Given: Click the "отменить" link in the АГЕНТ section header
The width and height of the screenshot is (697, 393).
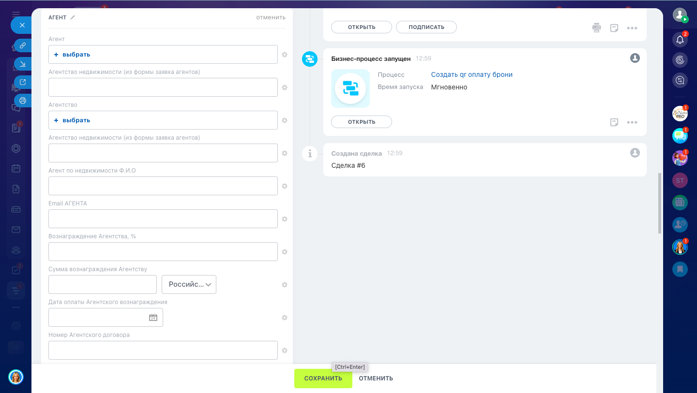Looking at the screenshot, I should point(271,17).
